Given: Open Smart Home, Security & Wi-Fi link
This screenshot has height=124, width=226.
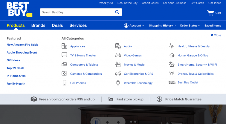Looking at the screenshot, I should point(197,65).
